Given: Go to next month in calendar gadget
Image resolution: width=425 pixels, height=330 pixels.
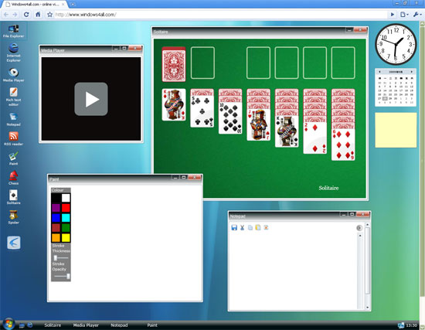Looking at the screenshot, I should (x=412, y=72).
